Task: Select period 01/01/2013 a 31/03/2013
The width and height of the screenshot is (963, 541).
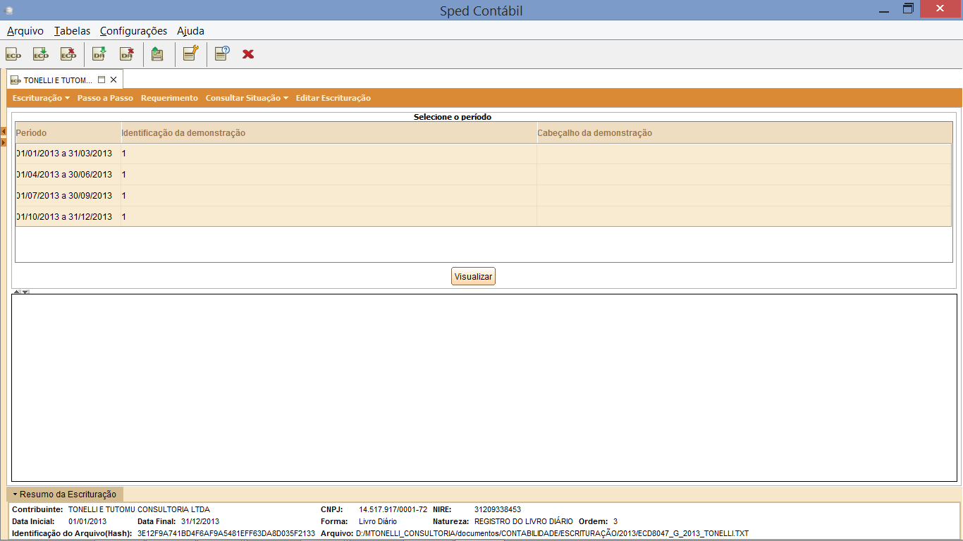Action: pyautogui.click(x=64, y=154)
